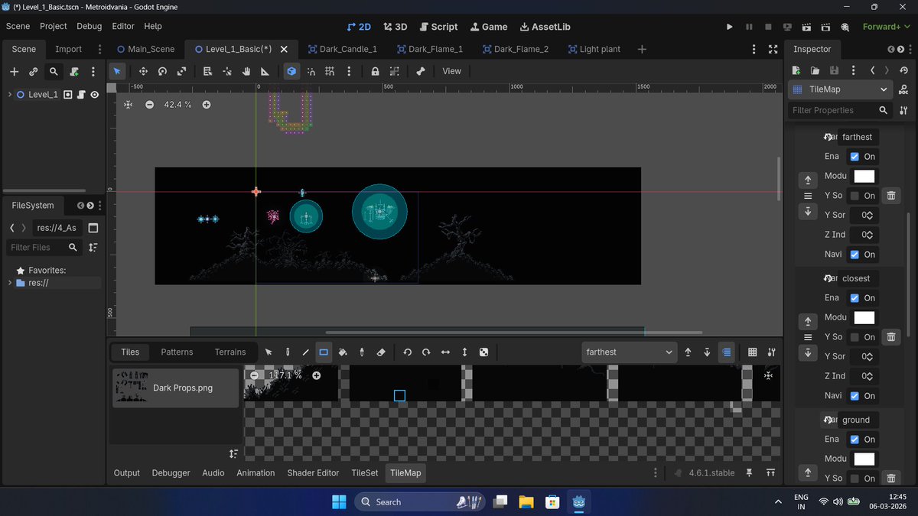Select the TileMap Line tool
The image size is (918, 516).
coord(306,352)
